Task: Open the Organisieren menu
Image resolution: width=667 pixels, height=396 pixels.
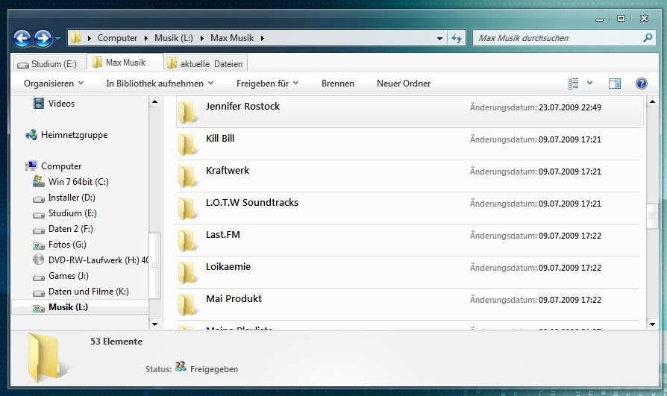Action: pyautogui.click(x=54, y=84)
